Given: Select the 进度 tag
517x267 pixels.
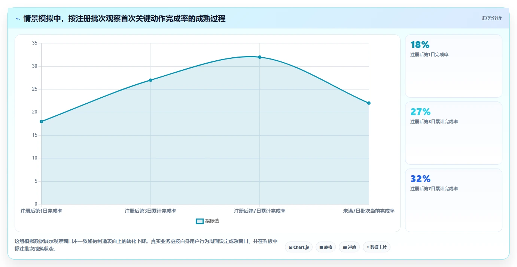Looking at the screenshot, I should click(349, 247).
